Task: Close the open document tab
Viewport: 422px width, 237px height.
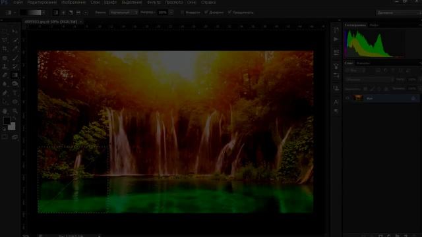Action: [81, 22]
